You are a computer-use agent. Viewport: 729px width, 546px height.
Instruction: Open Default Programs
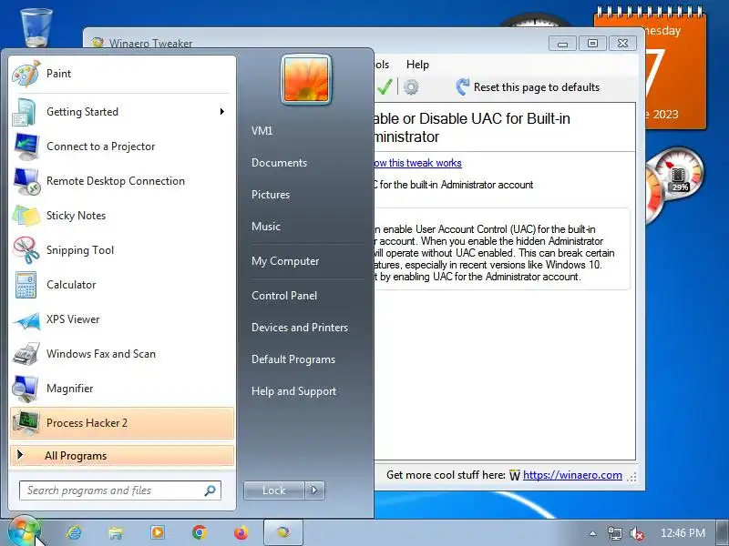point(293,359)
